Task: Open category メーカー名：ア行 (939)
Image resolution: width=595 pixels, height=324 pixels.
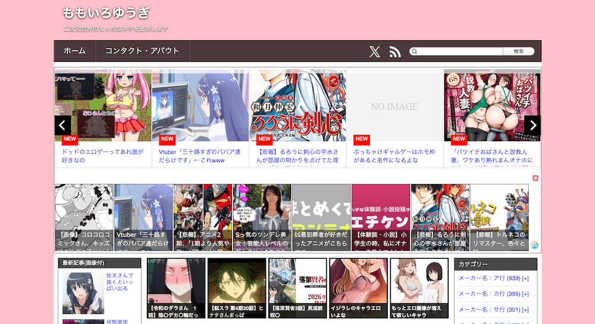Action: (x=489, y=278)
